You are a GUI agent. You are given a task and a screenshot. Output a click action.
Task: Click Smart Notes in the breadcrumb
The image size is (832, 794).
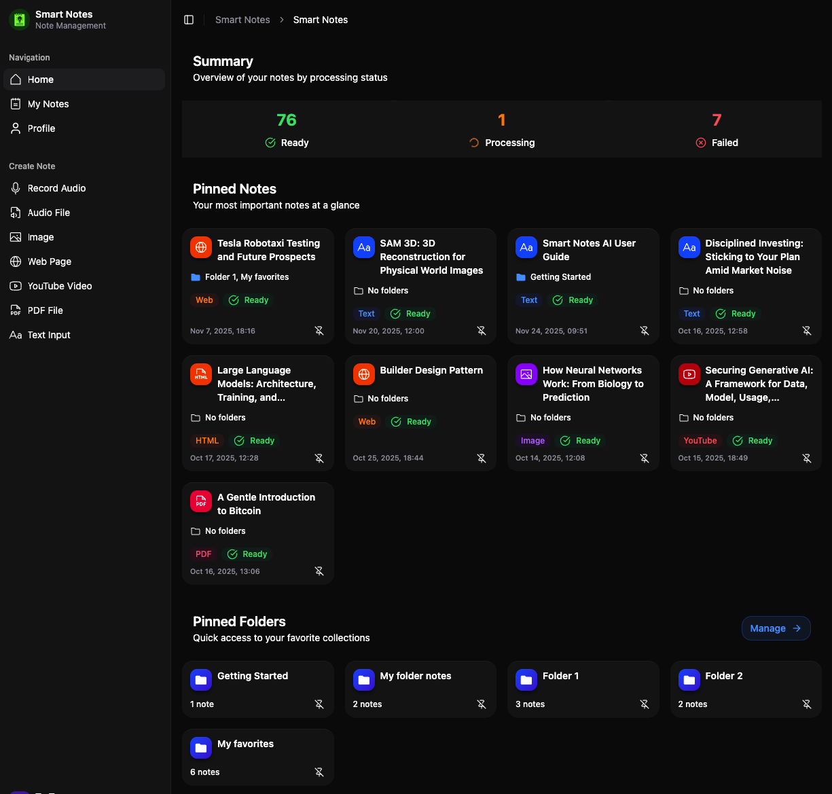coord(242,20)
